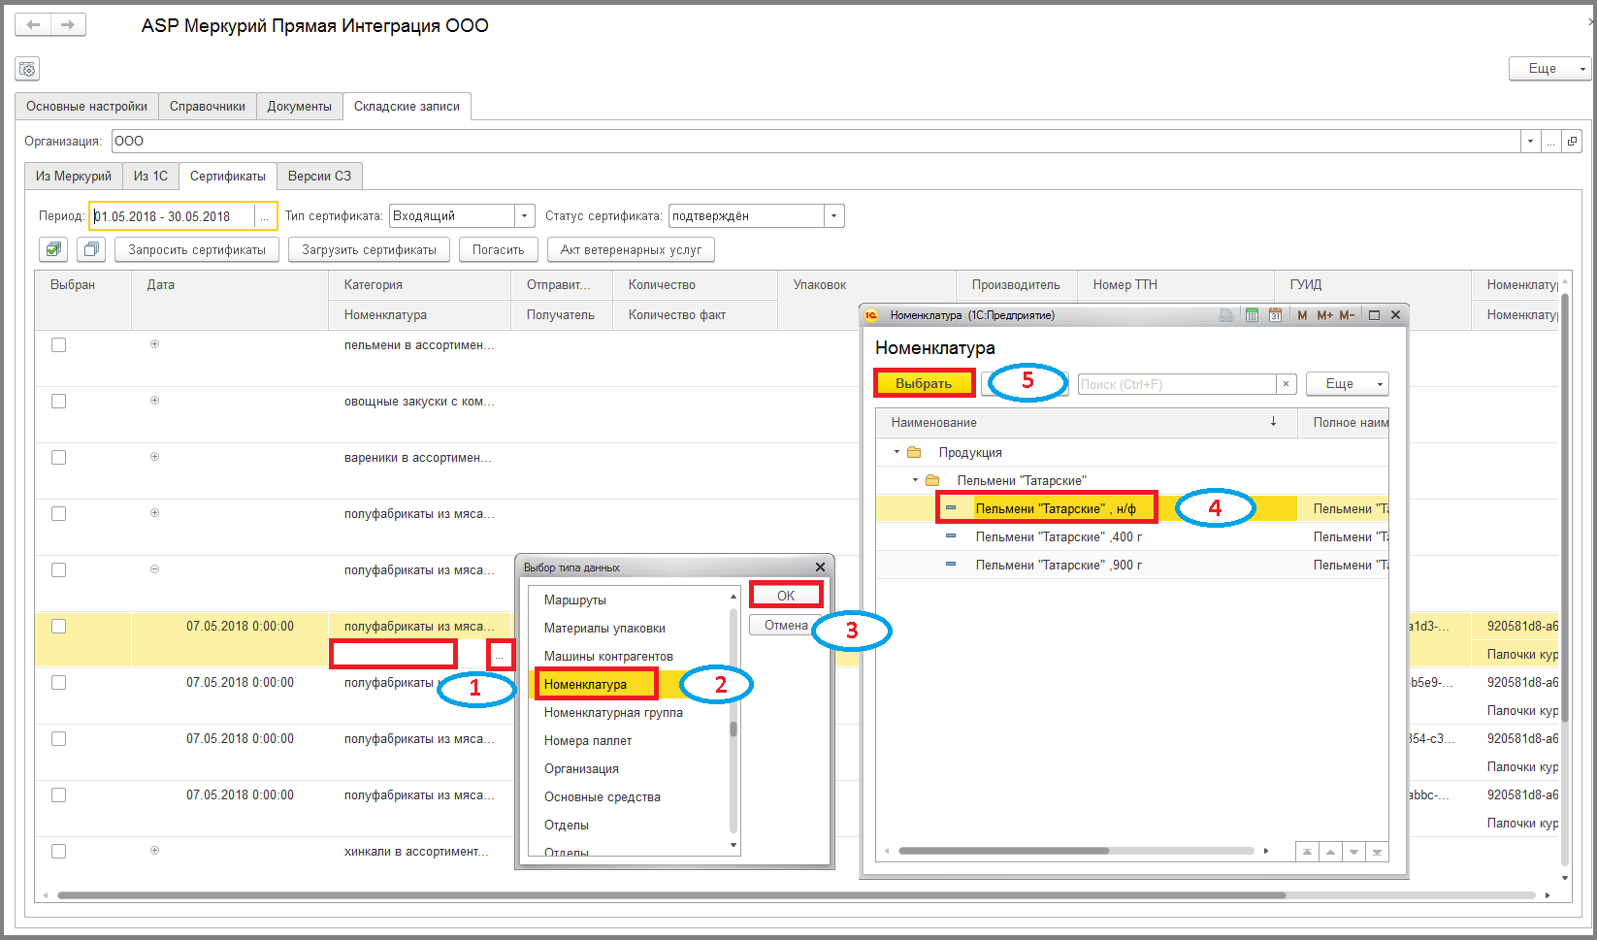The width and height of the screenshot is (1597, 940).
Task: Check the box for the пельмени в ассортименте row
Action: point(59,344)
